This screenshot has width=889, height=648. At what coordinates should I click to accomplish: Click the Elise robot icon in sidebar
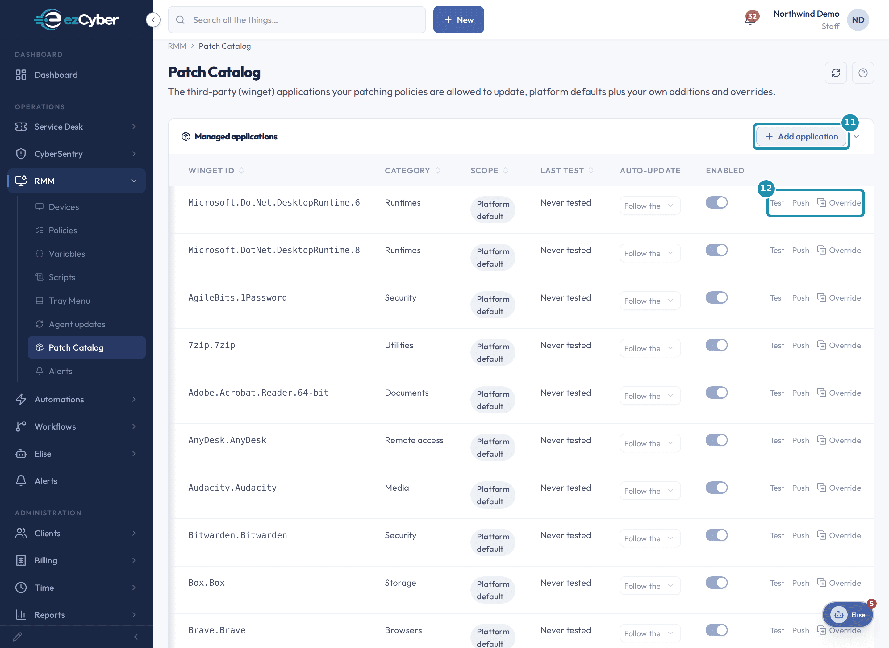[21, 453]
